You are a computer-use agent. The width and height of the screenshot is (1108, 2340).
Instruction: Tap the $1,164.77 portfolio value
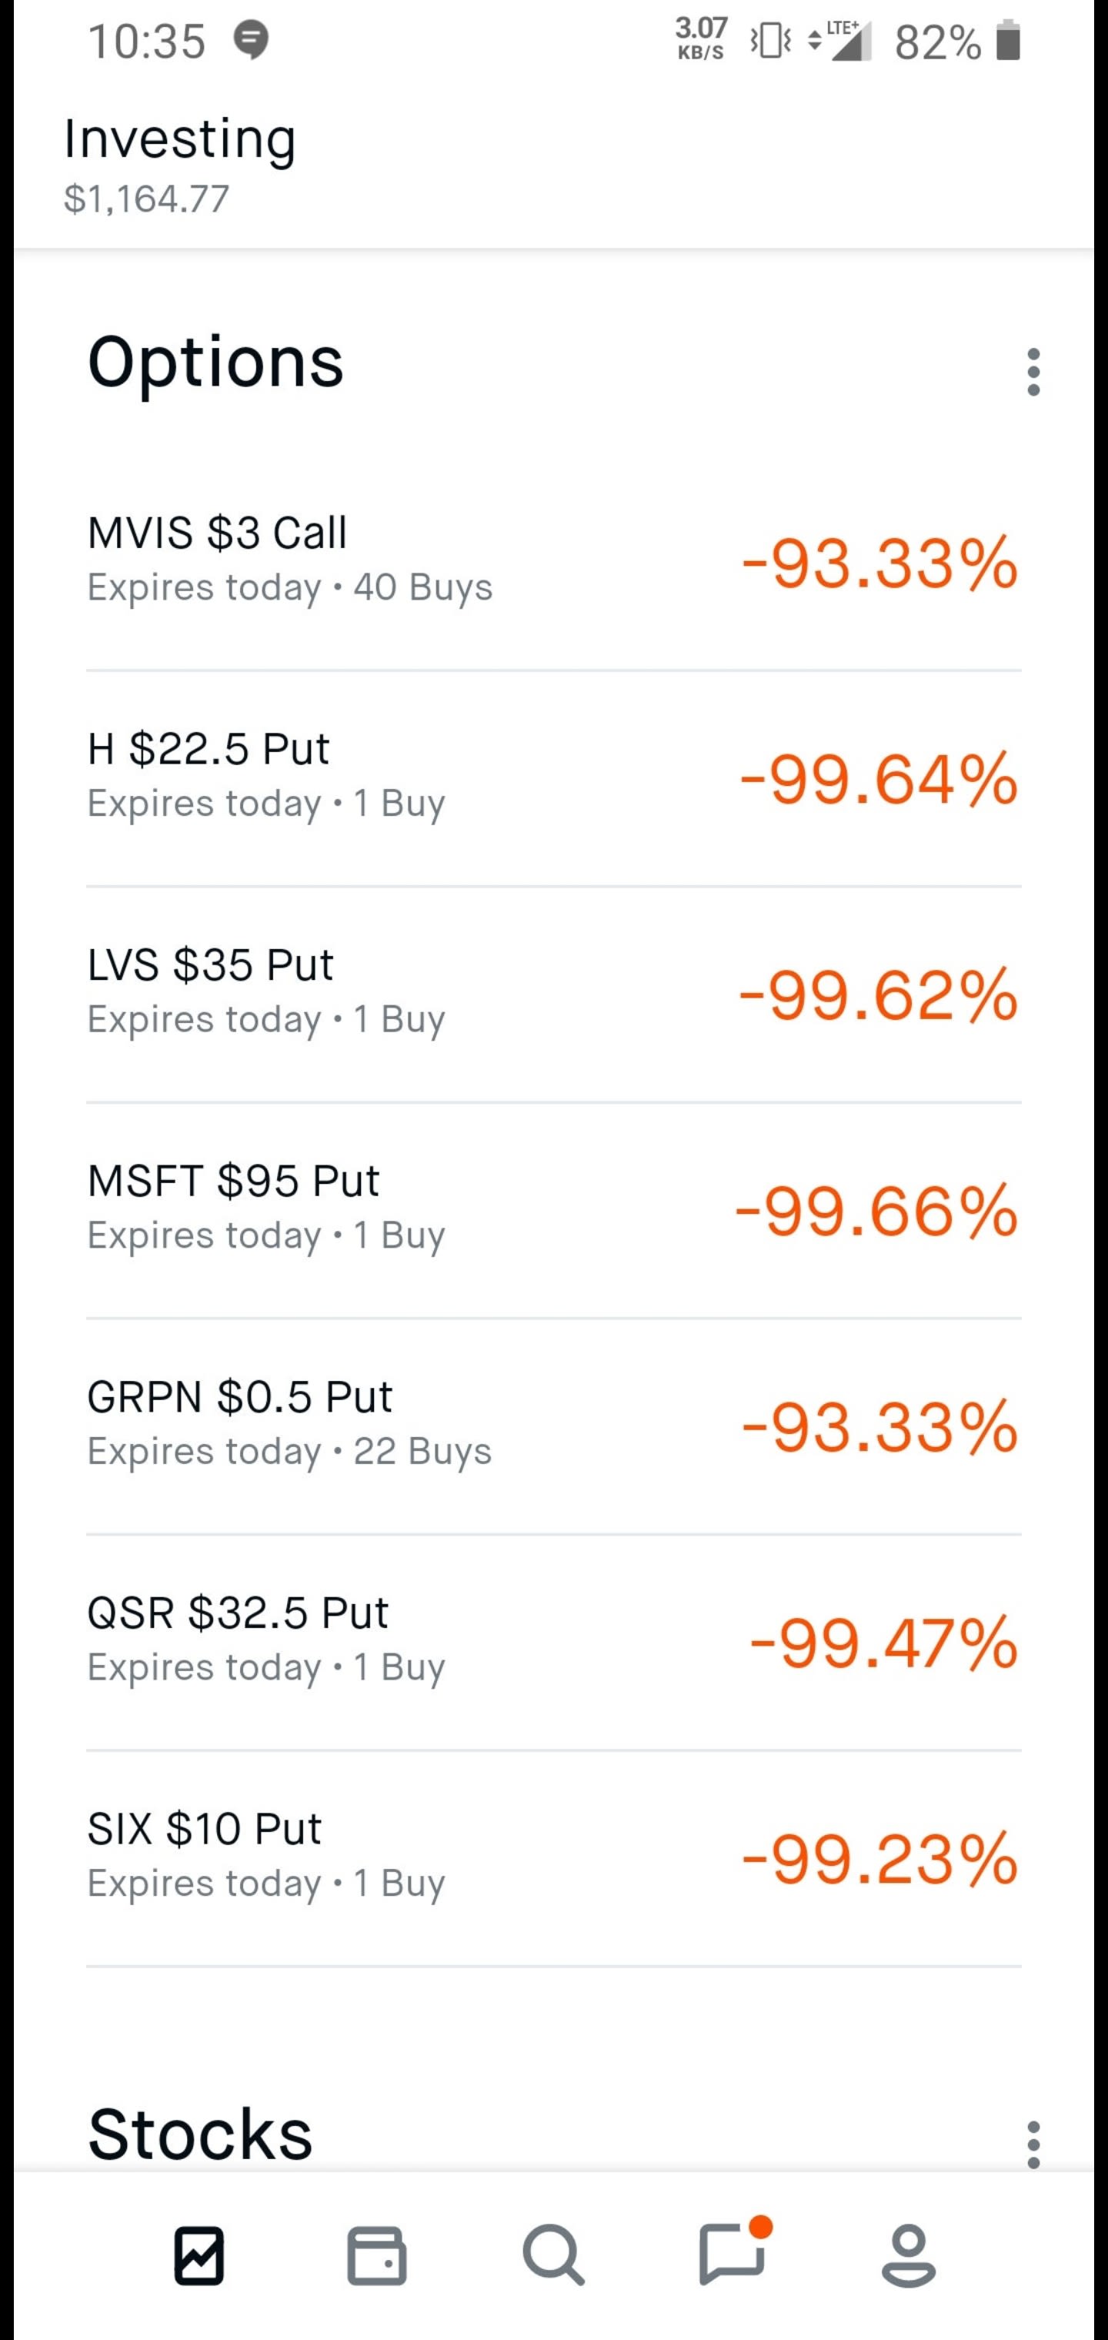pos(146,199)
